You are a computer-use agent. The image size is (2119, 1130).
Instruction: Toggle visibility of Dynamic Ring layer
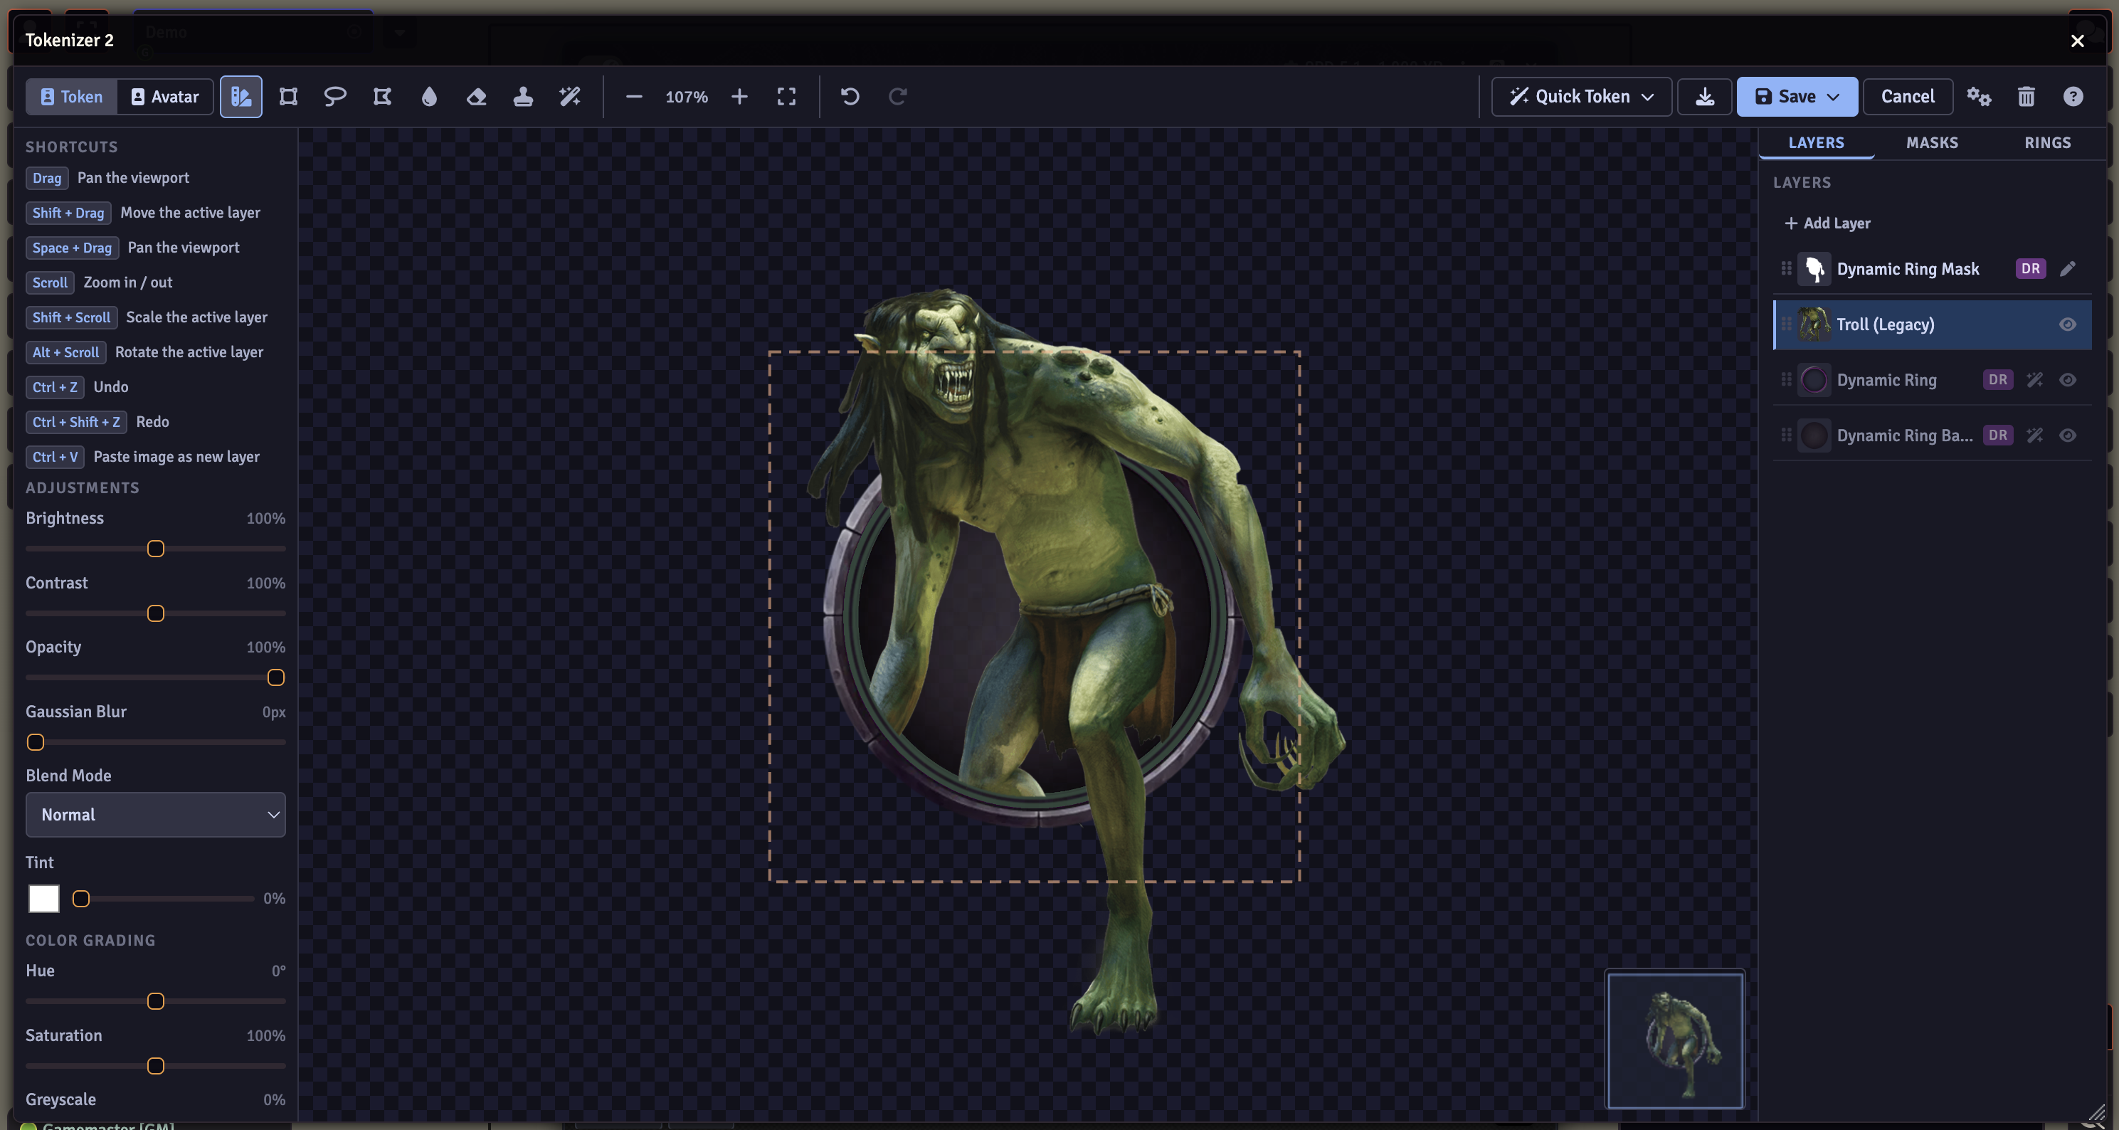click(2067, 380)
